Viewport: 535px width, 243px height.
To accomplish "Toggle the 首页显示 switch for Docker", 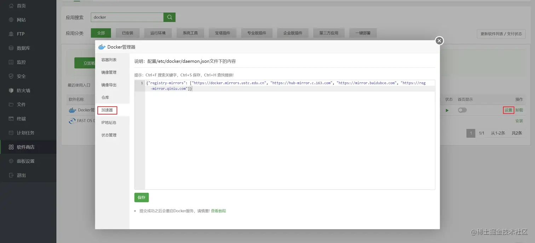I will 462,110.
